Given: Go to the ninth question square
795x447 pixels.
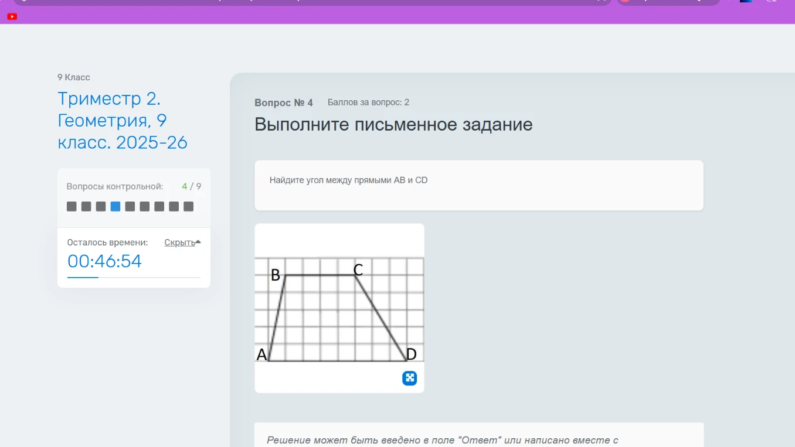Looking at the screenshot, I should coord(188,206).
